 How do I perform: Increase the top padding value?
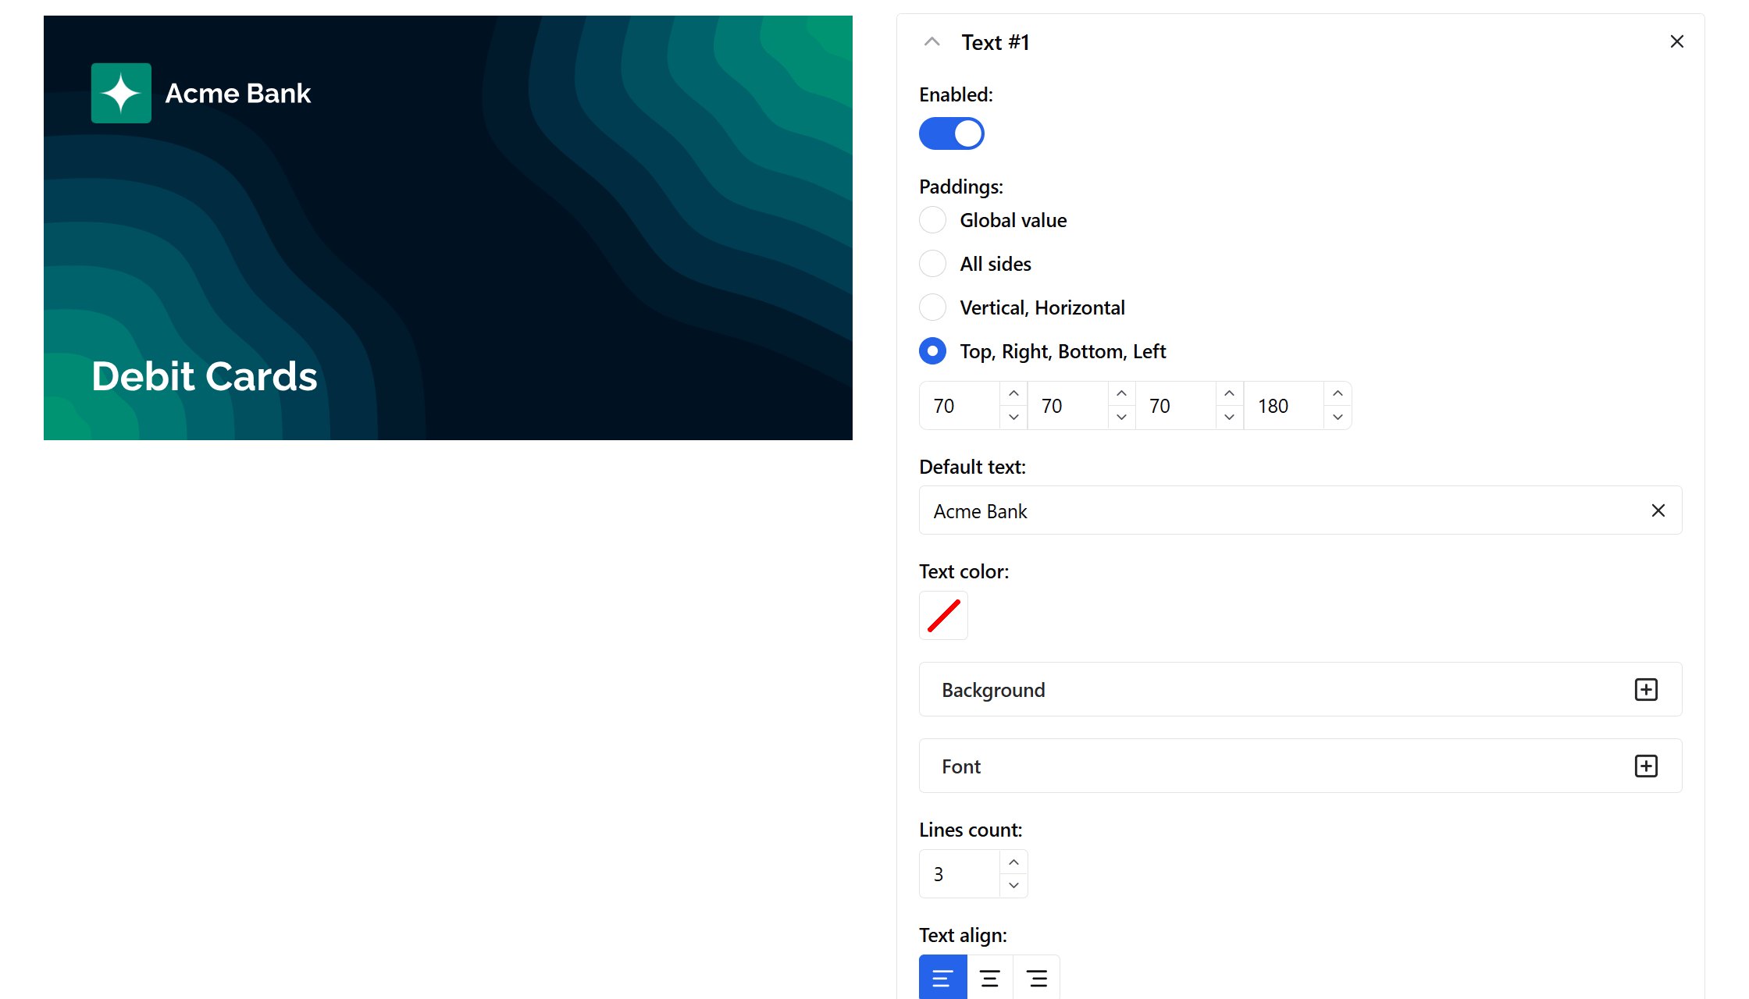click(1013, 393)
